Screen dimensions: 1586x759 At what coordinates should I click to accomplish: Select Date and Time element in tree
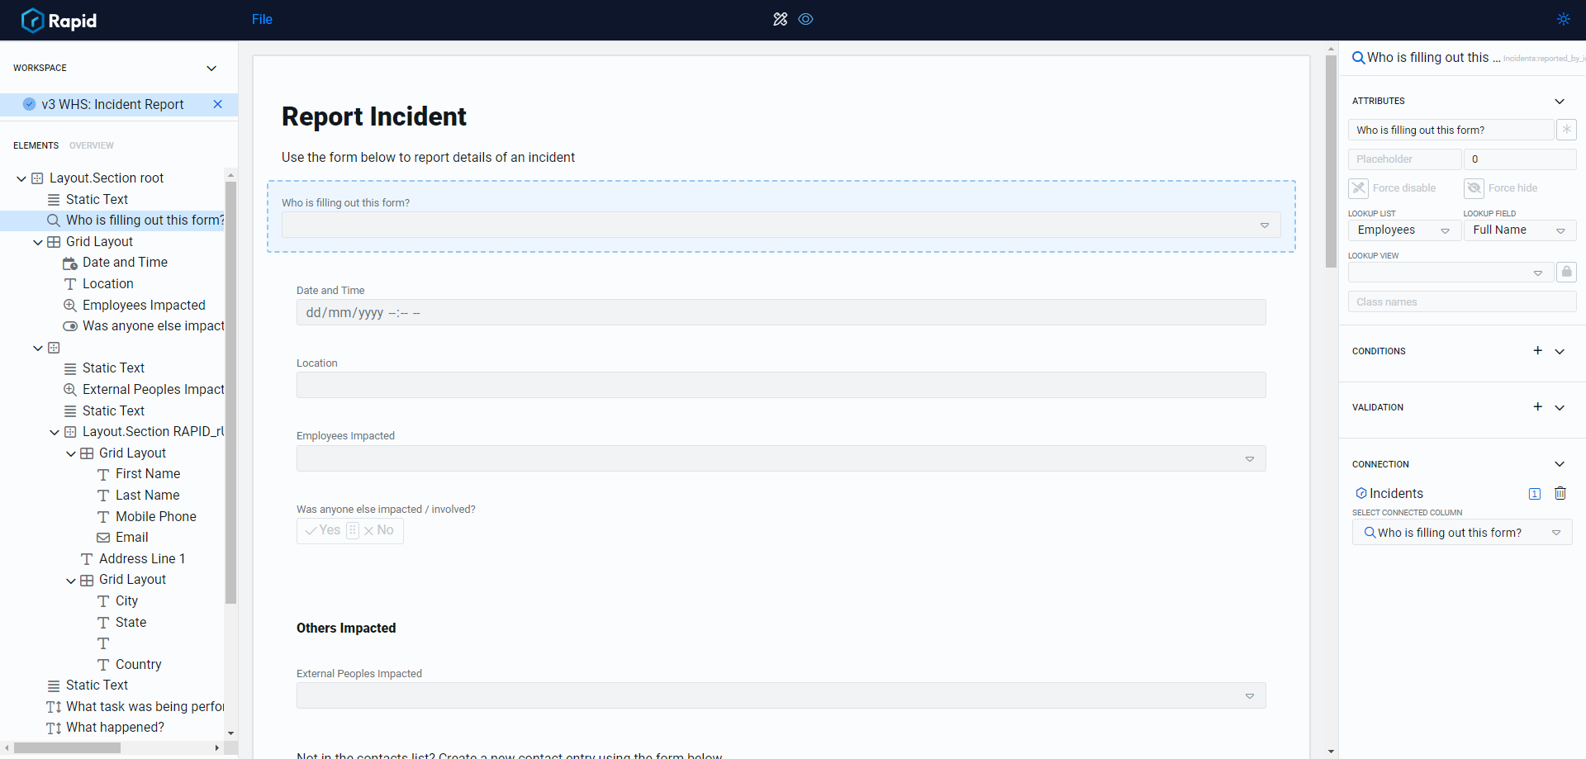tap(125, 263)
